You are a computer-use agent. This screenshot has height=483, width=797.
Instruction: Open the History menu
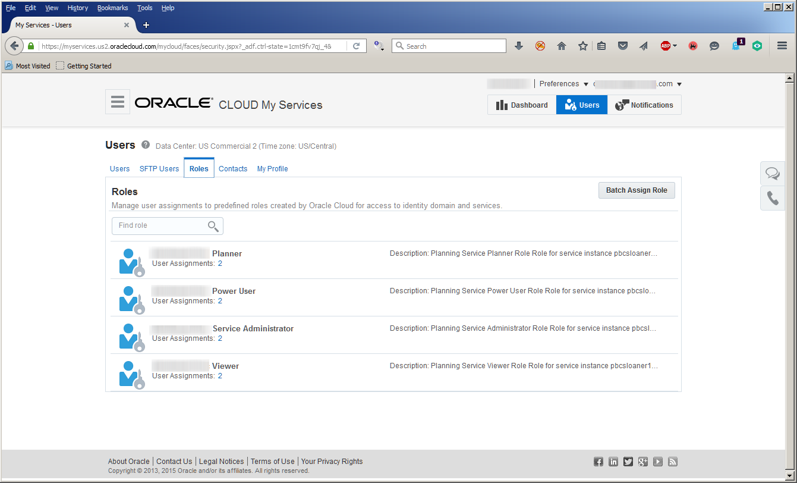coord(78,8)
